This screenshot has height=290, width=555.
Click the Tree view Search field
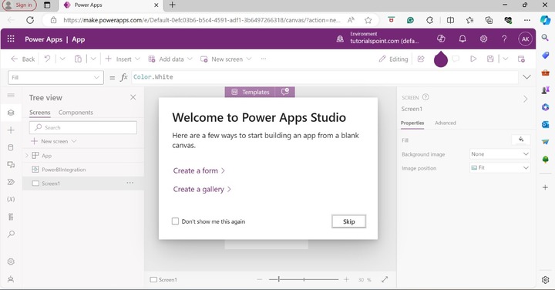click(83, 127)
